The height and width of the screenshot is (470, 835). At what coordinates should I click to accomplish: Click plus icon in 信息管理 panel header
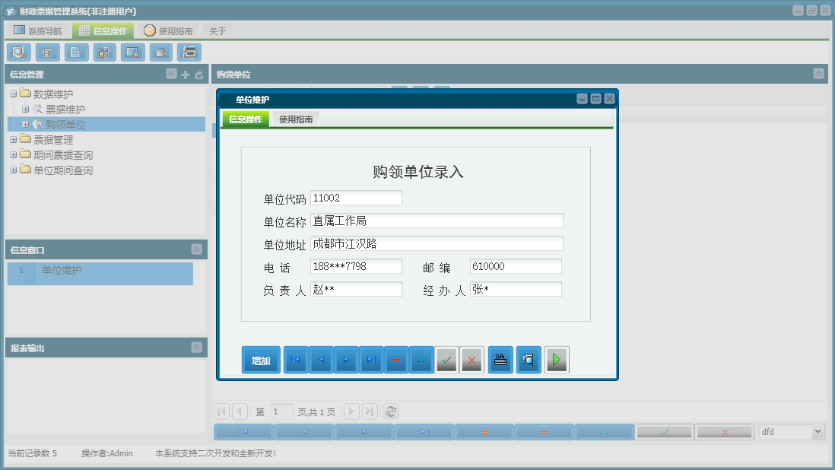(x=186, y=75)
